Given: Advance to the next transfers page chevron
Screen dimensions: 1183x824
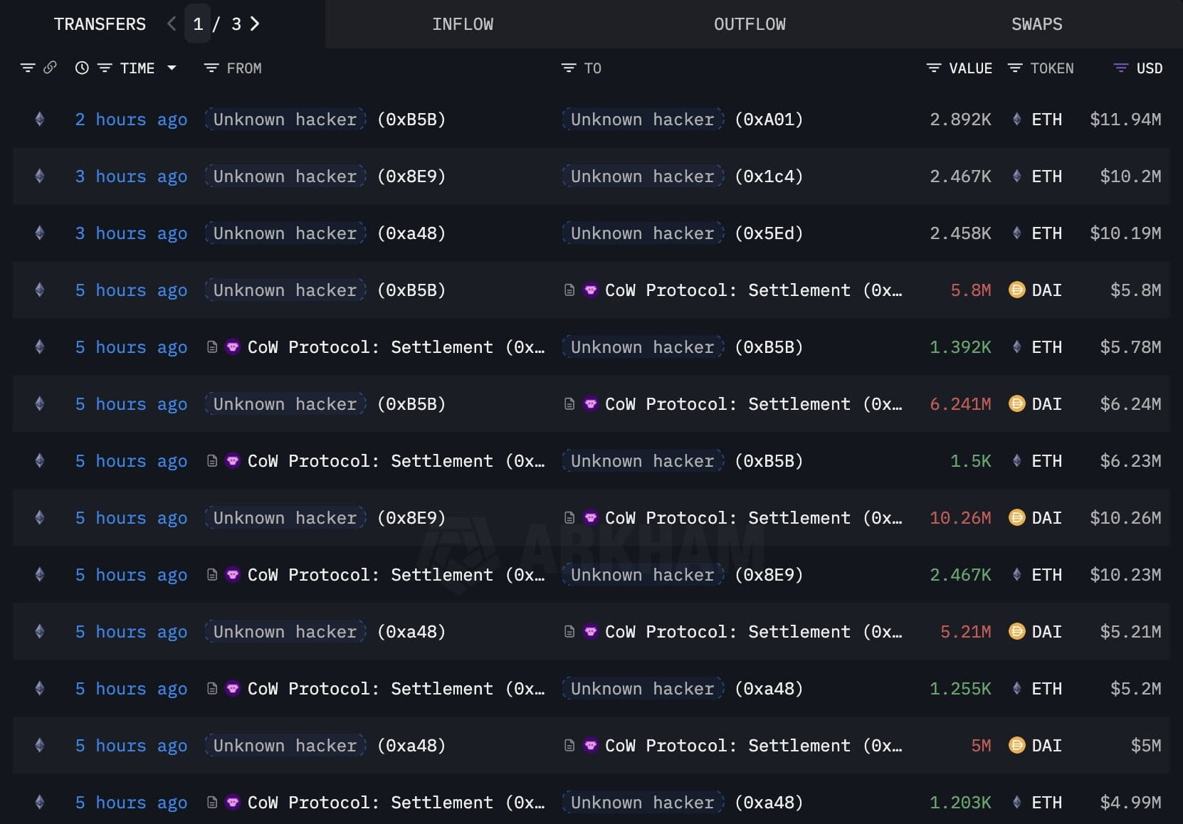Looking at the screenshot, I should coord(255,23).
